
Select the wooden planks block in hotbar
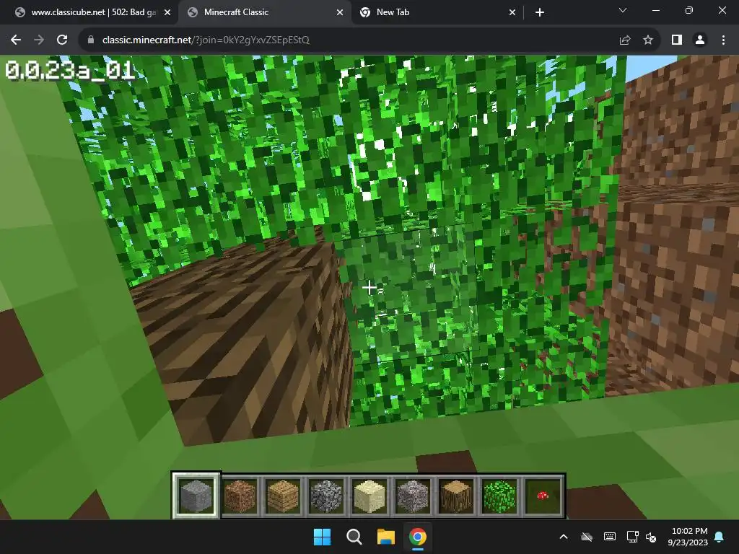coord(283,496)
